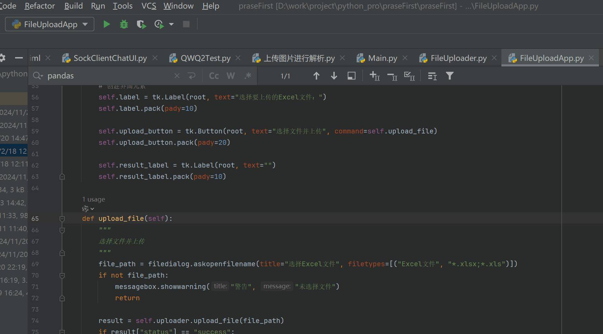Close the 上传图片进行解析.py tab
Screen dimensions: 603x334
(x=342, y=58)
